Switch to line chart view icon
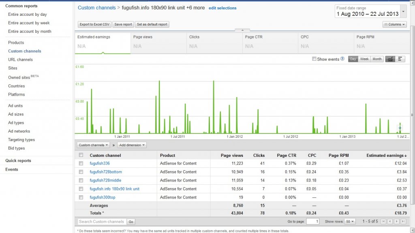The image size is (415, 233). coord(390,59)
